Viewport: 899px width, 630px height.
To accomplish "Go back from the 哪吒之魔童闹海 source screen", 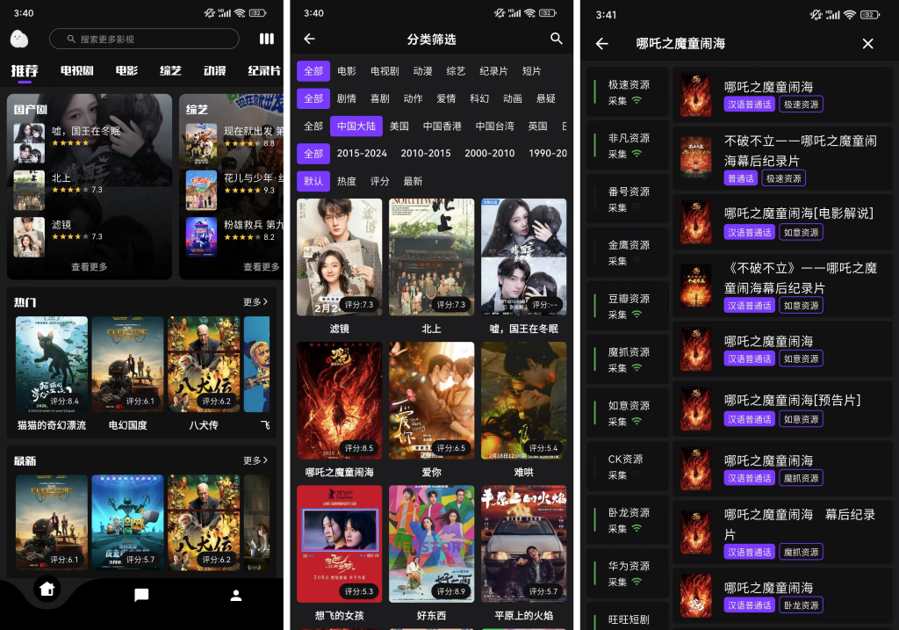I will click(x=601, y=44).
